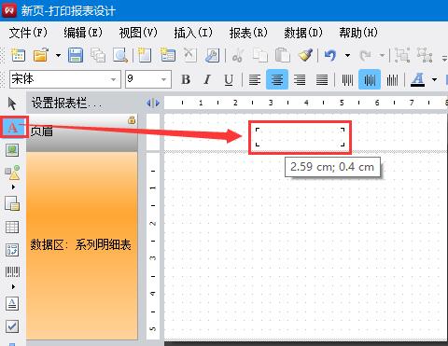Click the Save floppy disk icon
448x346 pixels.
pyautogui.click(x=76, y=56)
